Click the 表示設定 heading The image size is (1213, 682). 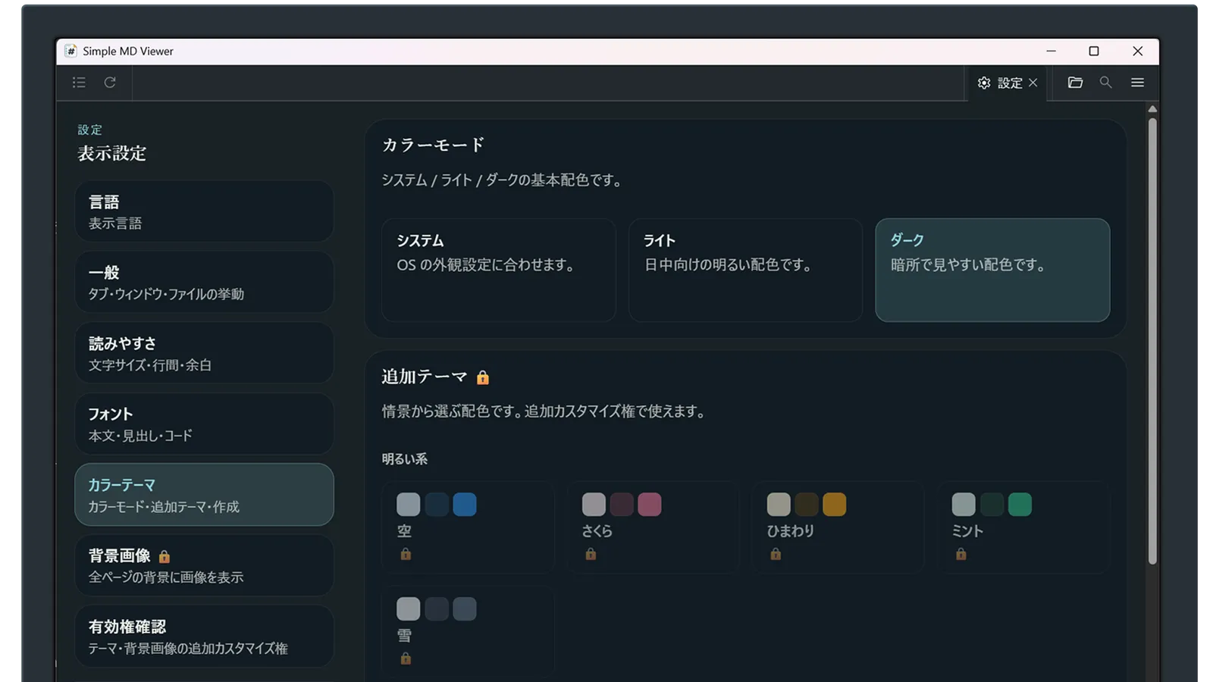[112, 153]
